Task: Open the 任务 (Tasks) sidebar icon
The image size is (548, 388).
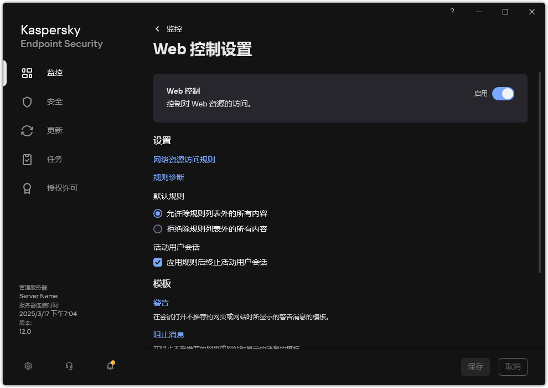Action: tap(27, 159)
